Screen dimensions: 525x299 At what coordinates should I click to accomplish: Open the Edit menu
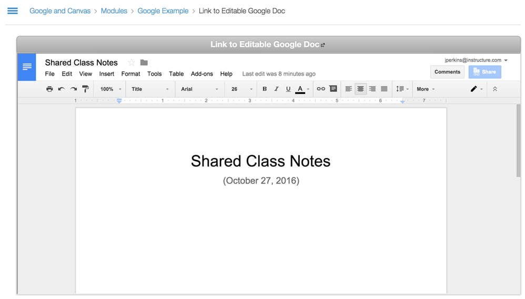[67, 74]
